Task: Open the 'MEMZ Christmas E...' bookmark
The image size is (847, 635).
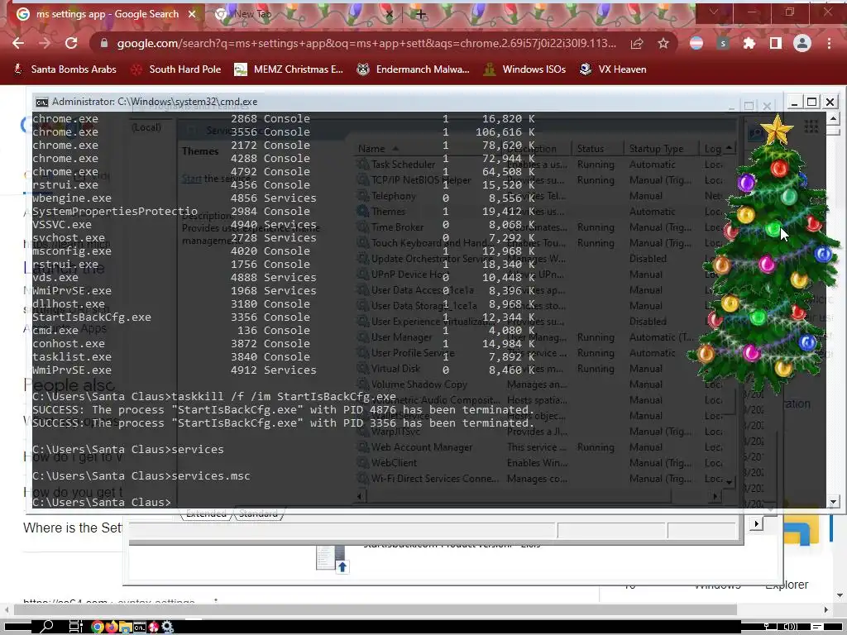Action: click(289, 69)
